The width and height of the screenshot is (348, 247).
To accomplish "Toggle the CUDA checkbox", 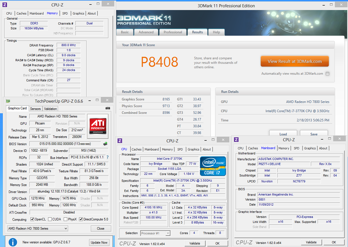I will (x=49, y=219).
